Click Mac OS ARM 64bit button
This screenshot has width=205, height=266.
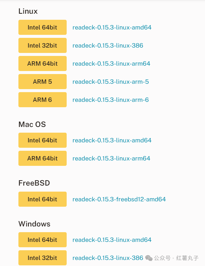pyautogui.click(x=43, y=158)
